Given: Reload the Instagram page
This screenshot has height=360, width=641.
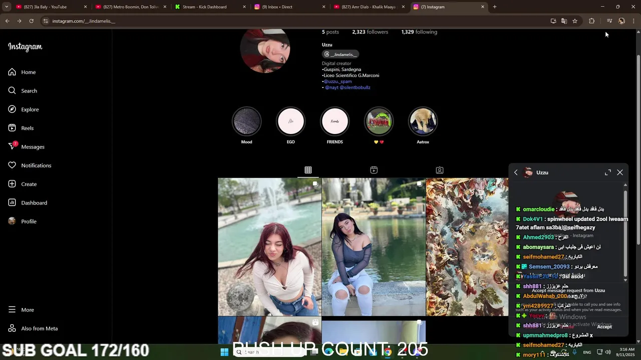Looking at the screenshot, I should (31, 21).
